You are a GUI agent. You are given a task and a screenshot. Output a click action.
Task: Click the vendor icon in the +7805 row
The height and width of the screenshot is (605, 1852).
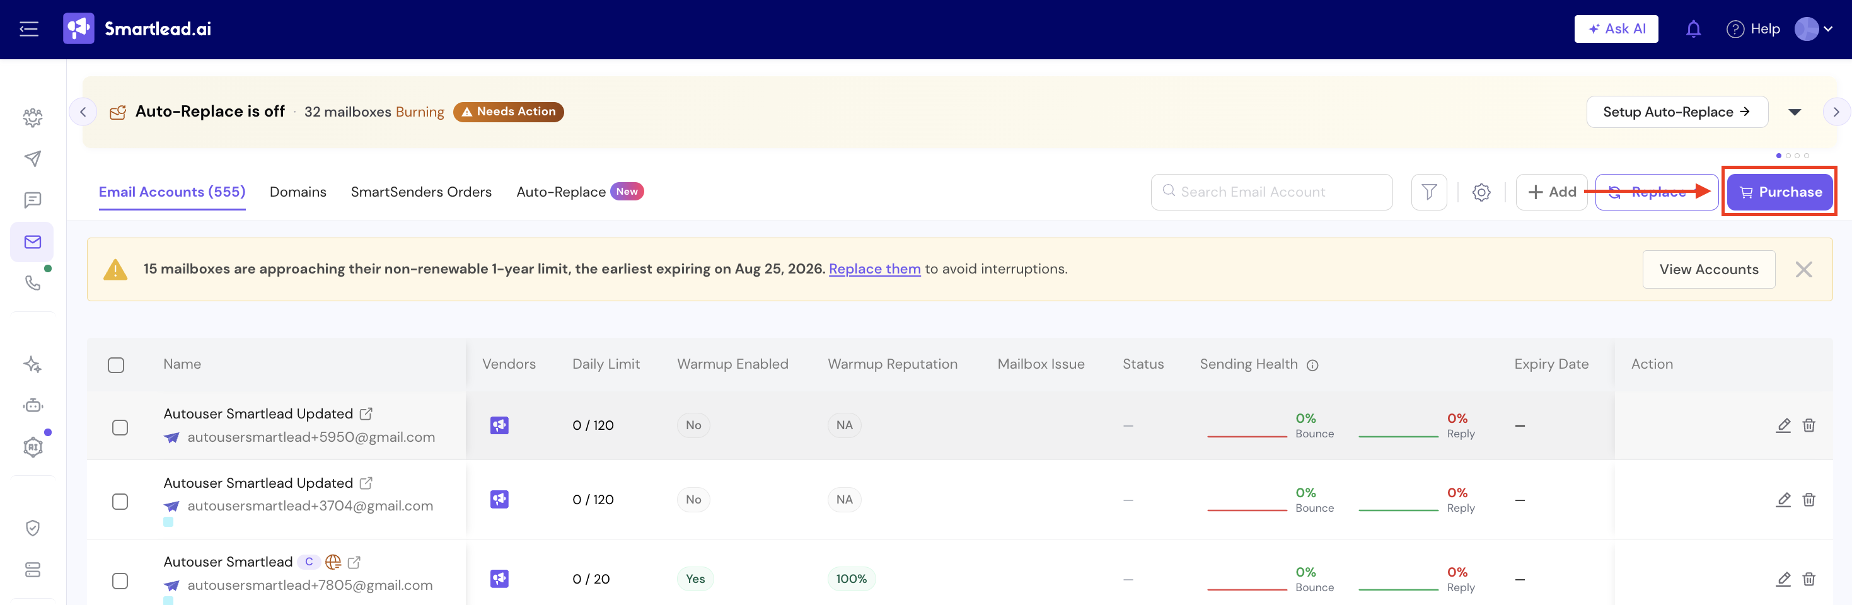click(500, 579)
